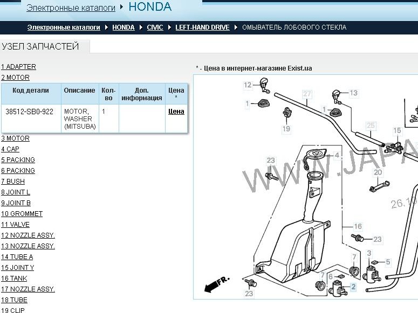Open the 11 VALVE part link
This screenshot has height=313, width=418.
[15, 225]
